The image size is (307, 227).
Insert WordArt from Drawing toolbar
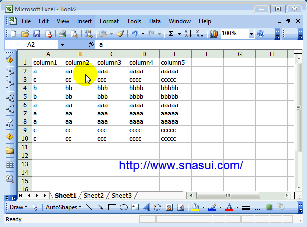pyautogui.click(x=146, y=207)
